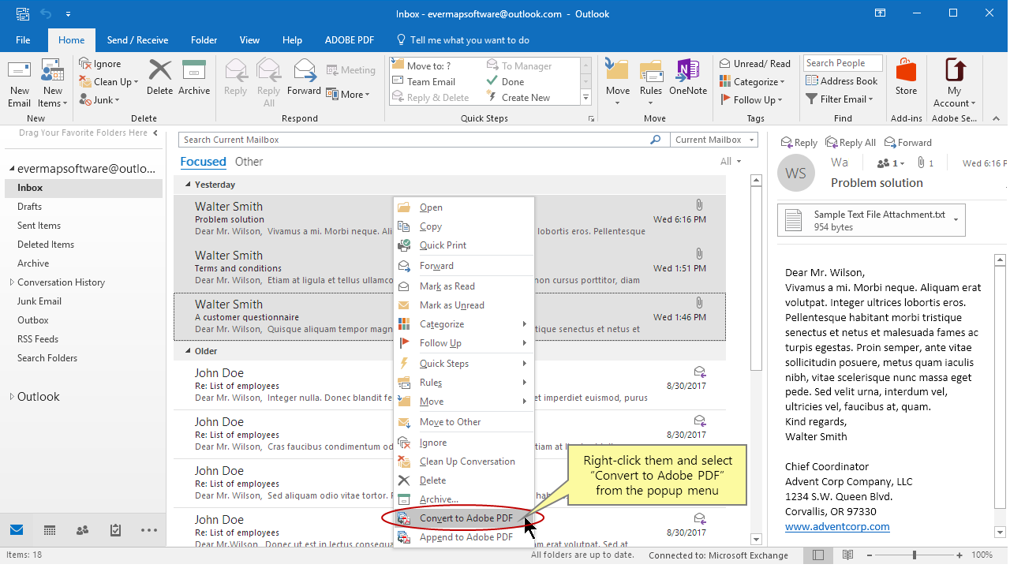Viewport: 1010px width, 568px height.
Task: Click Tell me what you want to do
Action: point(462,40)
